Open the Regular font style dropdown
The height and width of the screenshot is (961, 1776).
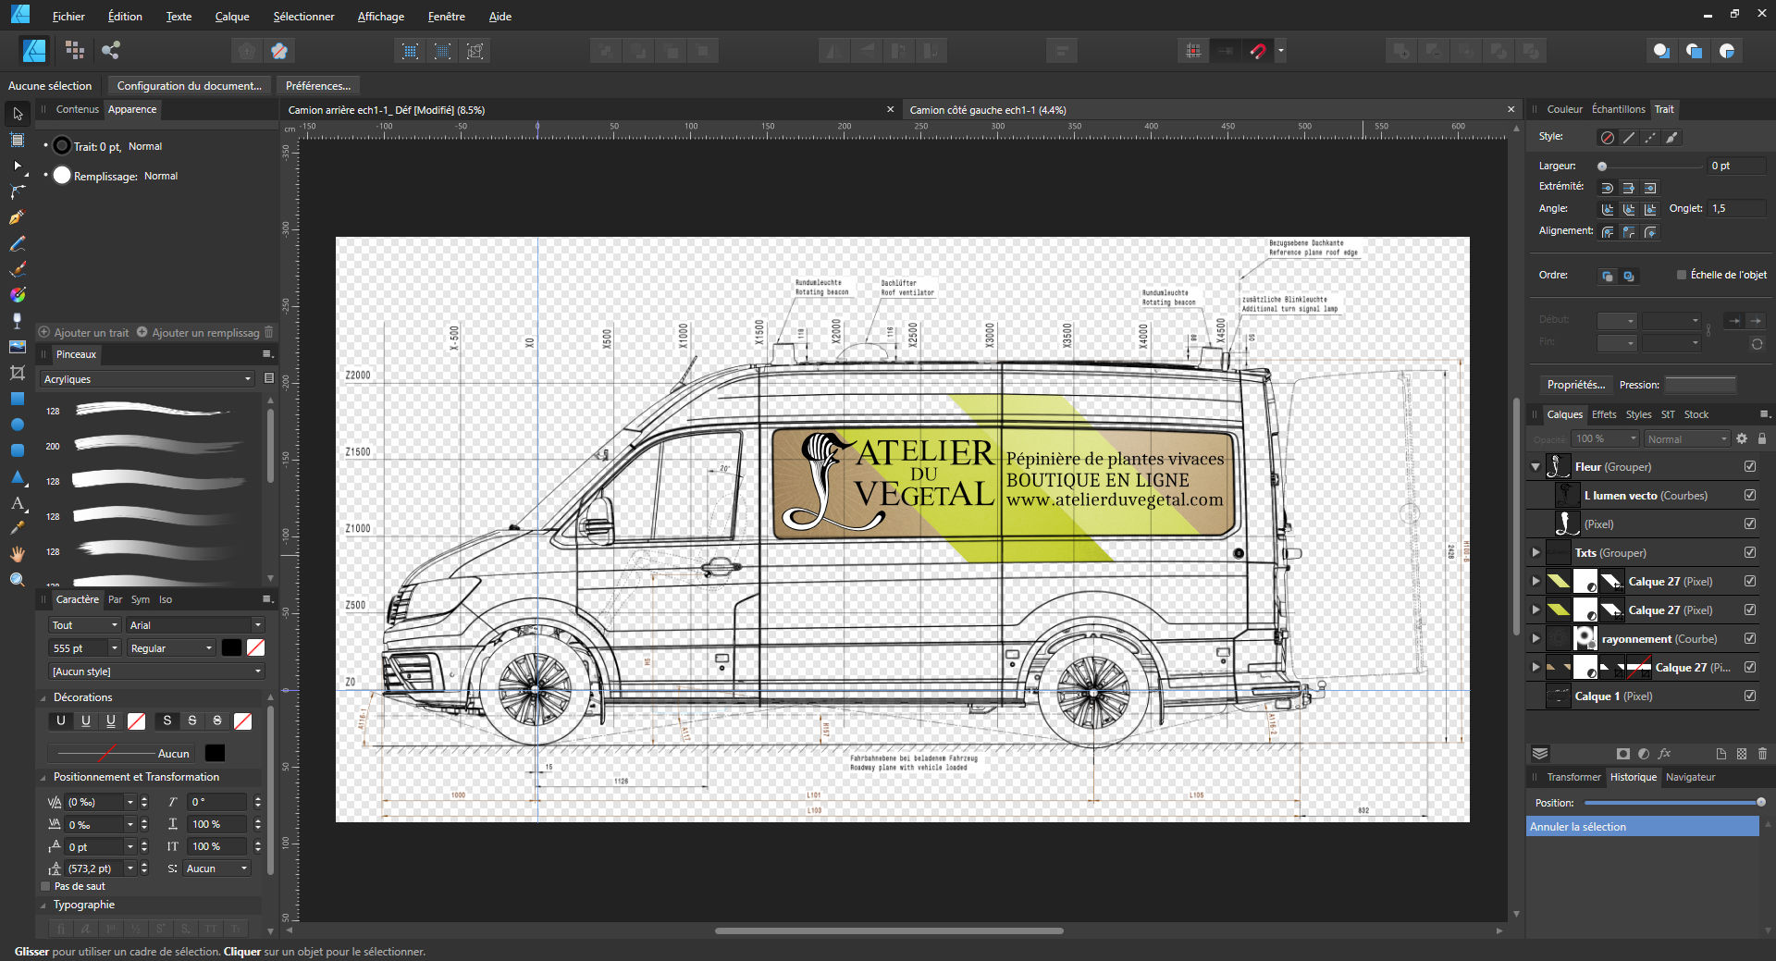point(171,648)
